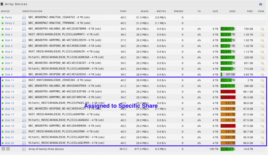Click the READS column header

pyautogui.click(x=145, y=11)
